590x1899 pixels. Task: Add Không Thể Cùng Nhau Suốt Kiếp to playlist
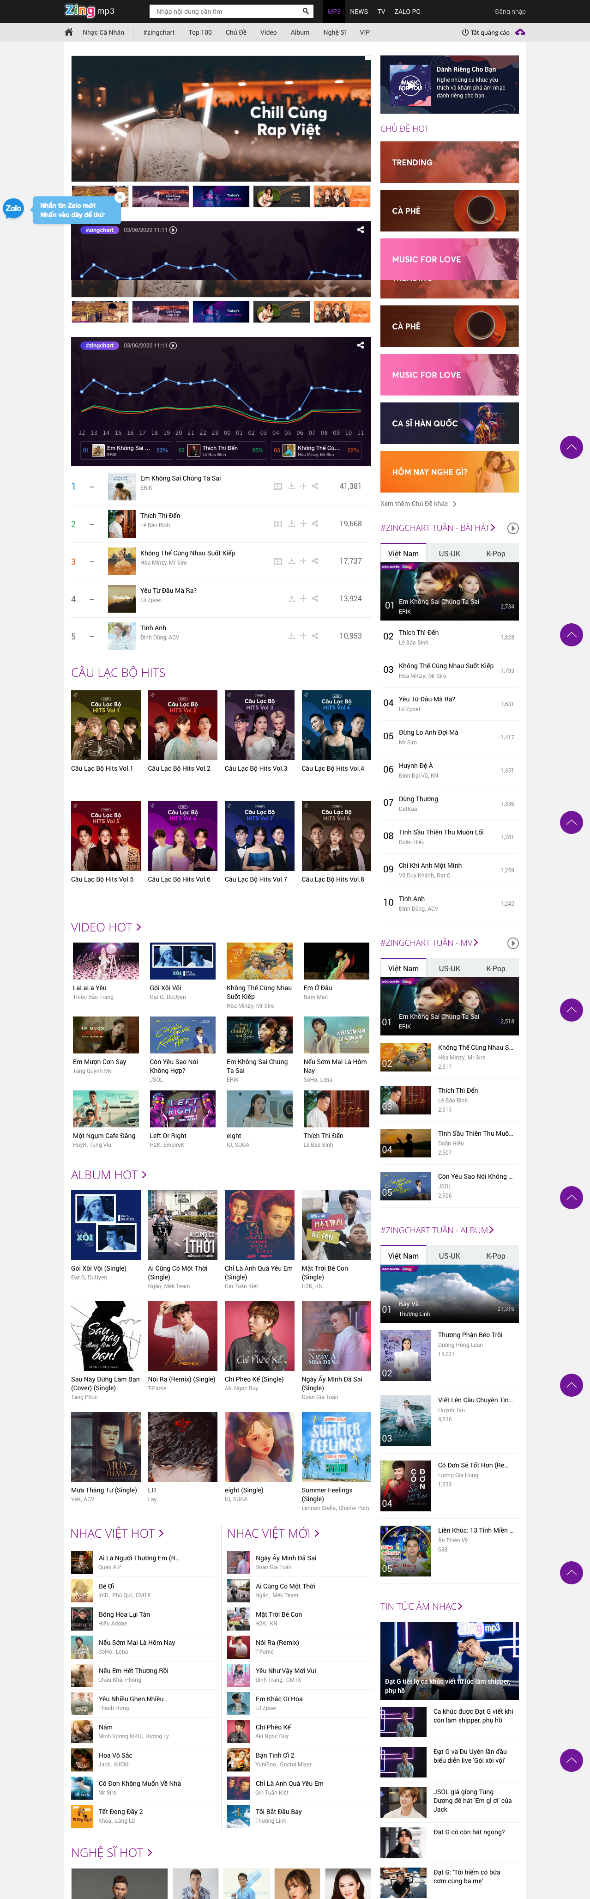click(303, 562)
